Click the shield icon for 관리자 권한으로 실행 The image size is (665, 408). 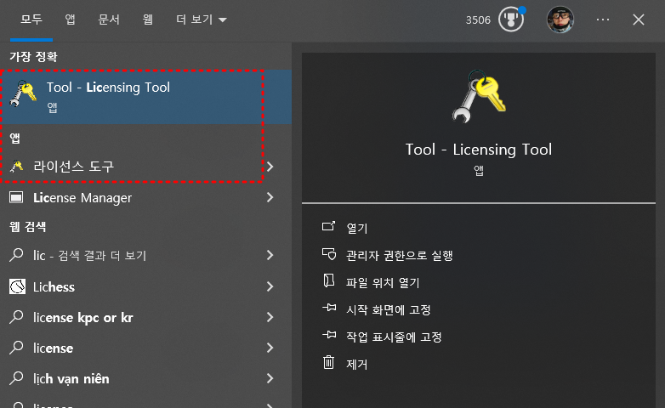tap(329, 254)
